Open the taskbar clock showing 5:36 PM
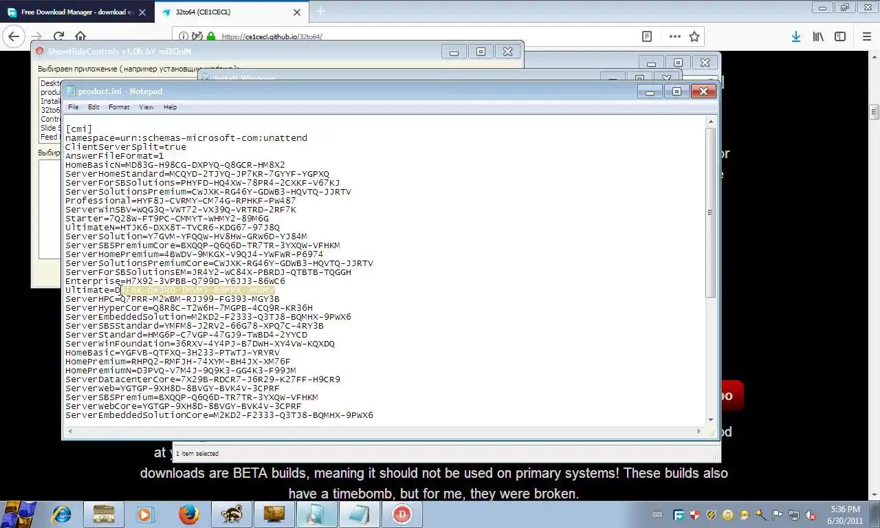This screenshot has width=880, height=528. 846,514
